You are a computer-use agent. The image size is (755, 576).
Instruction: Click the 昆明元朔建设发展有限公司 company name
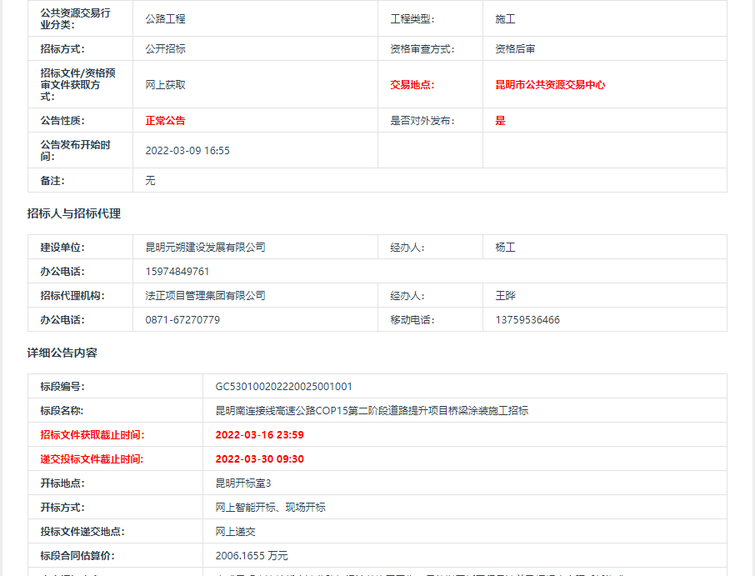pos(205,248)
